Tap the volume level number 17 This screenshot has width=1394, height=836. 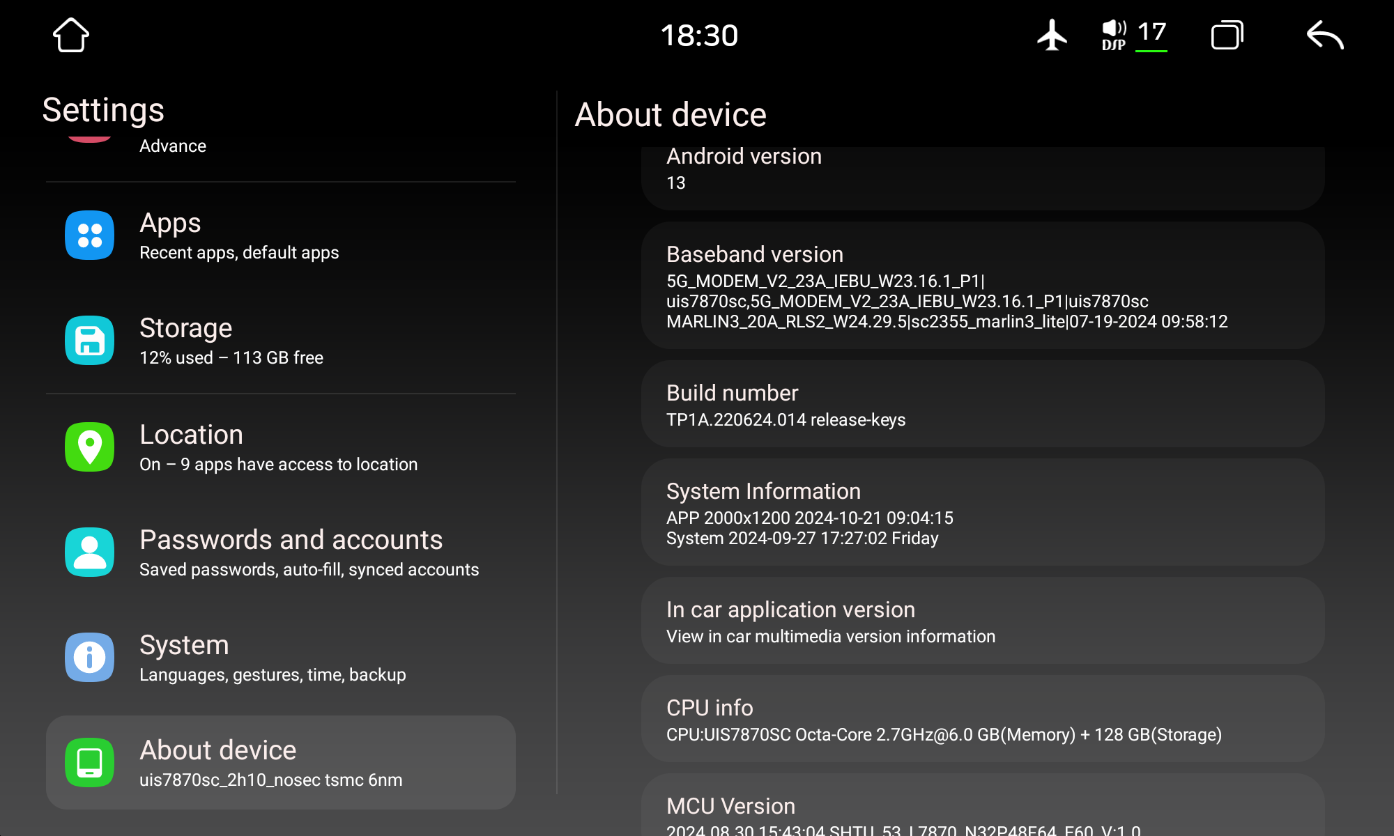(1151, 33)
